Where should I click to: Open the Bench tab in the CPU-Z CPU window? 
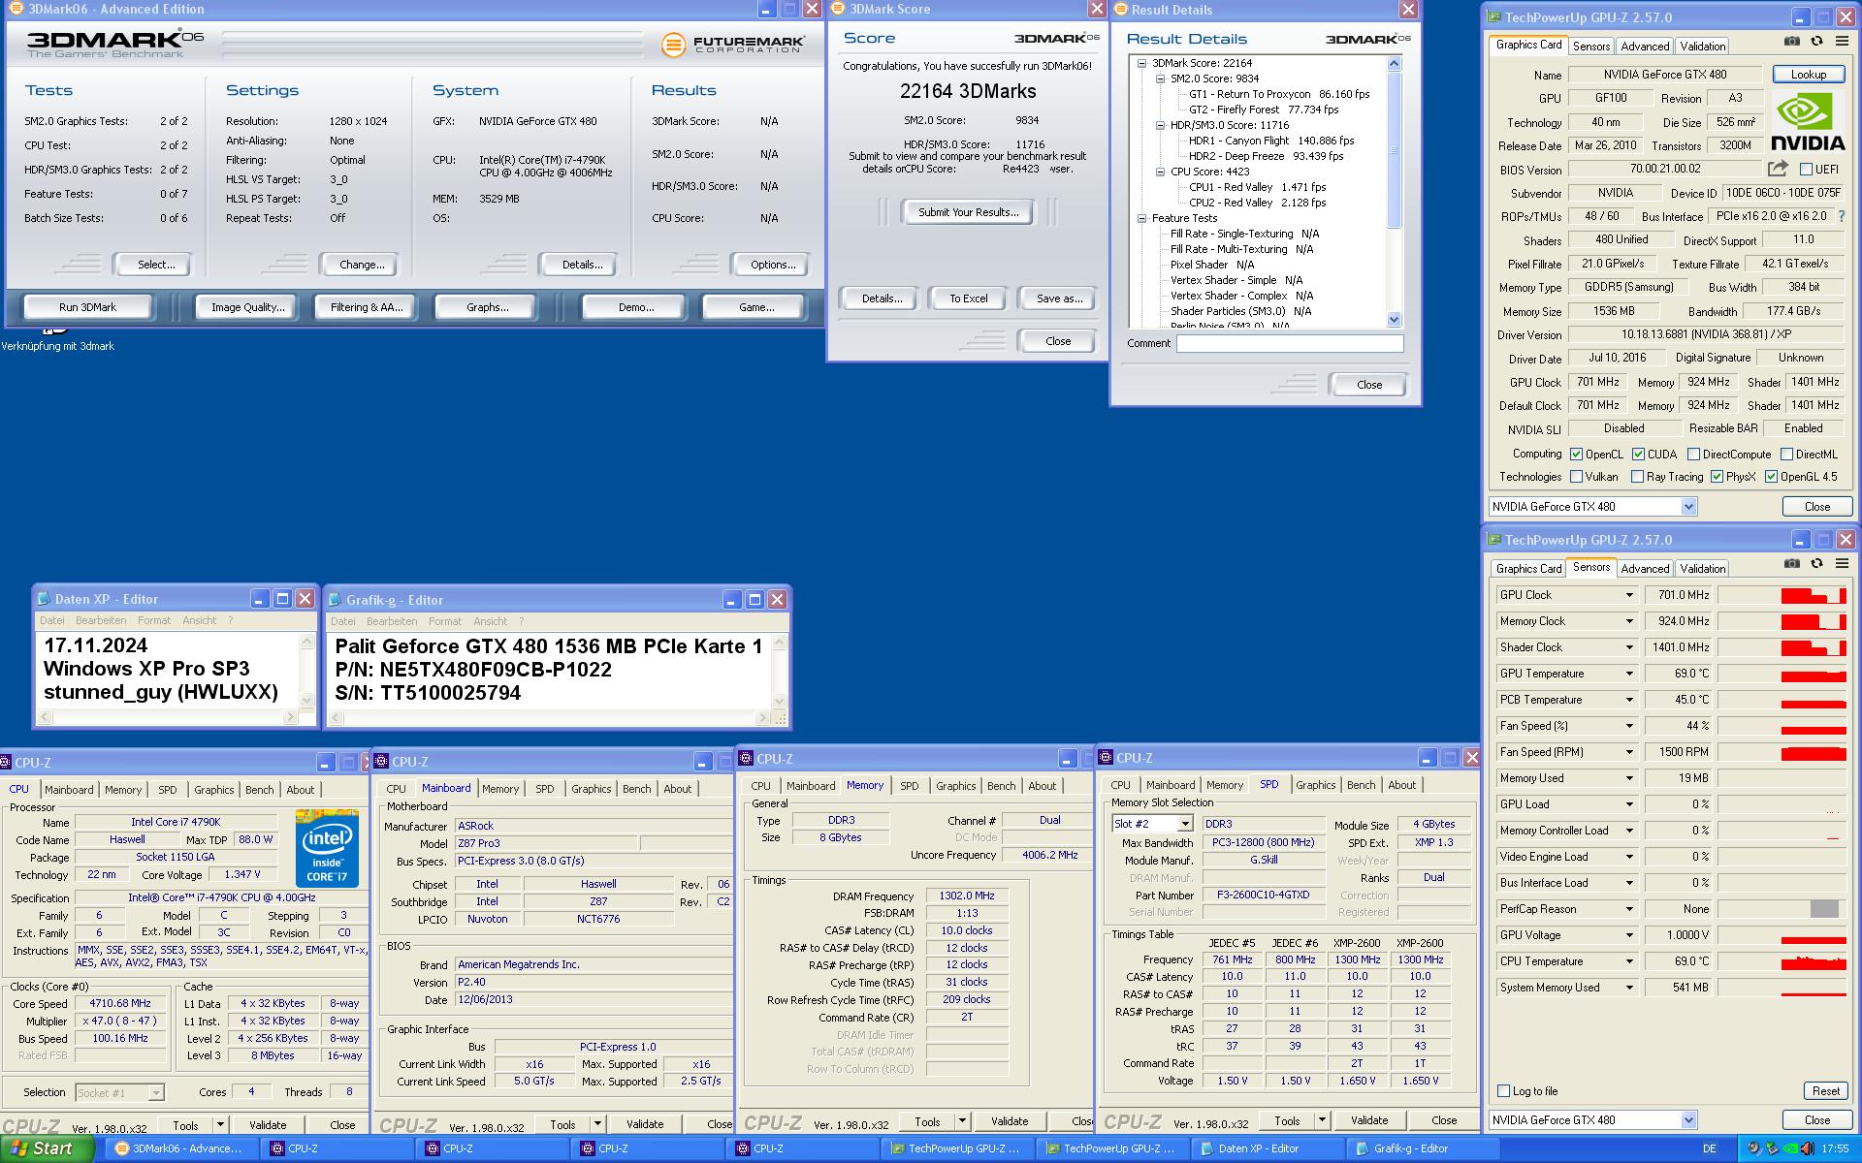(x=259, y=790)
